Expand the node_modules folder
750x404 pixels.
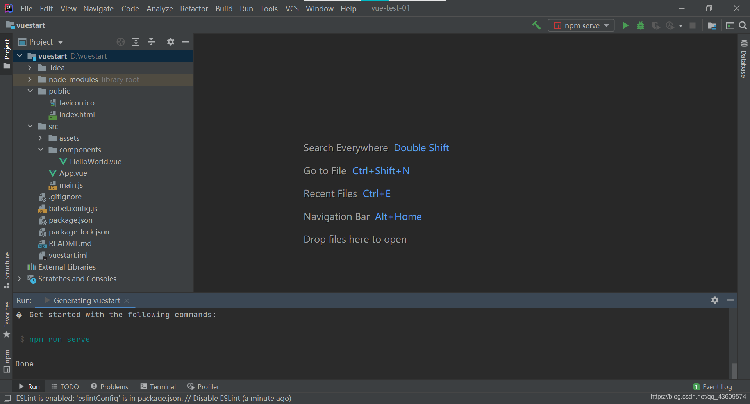[30, 79]
